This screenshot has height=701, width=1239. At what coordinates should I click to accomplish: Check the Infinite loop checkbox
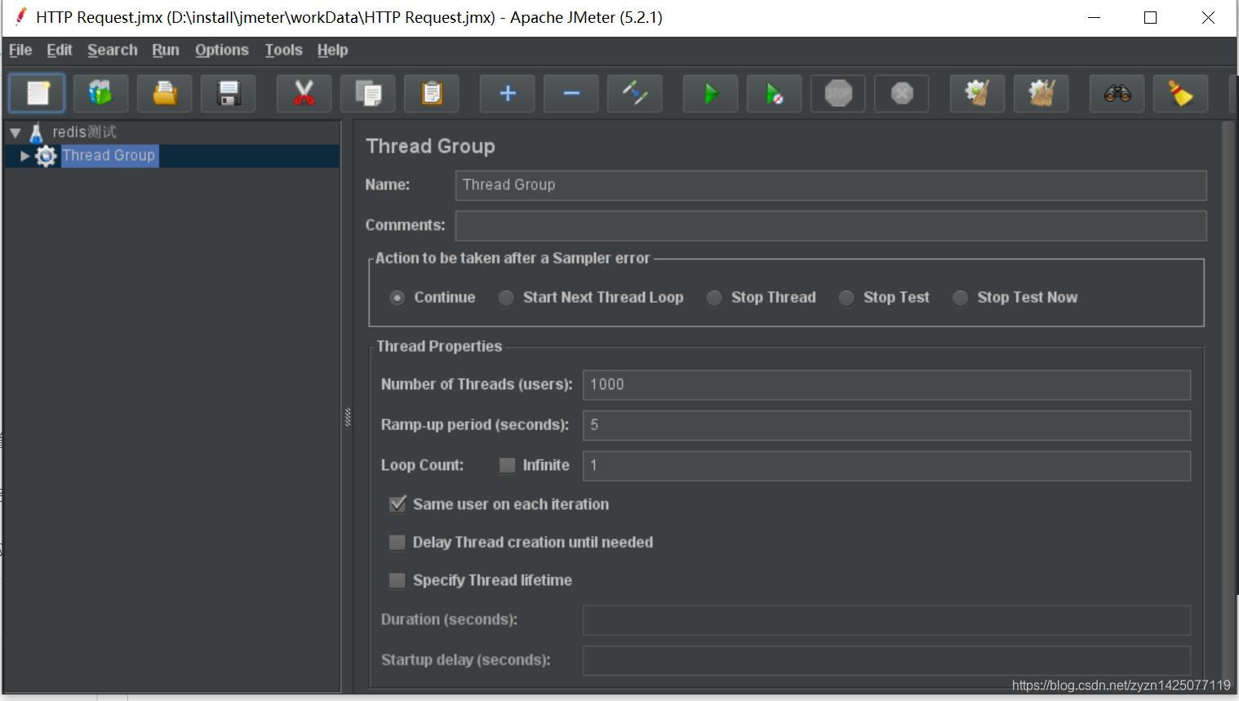click(507, 465)
